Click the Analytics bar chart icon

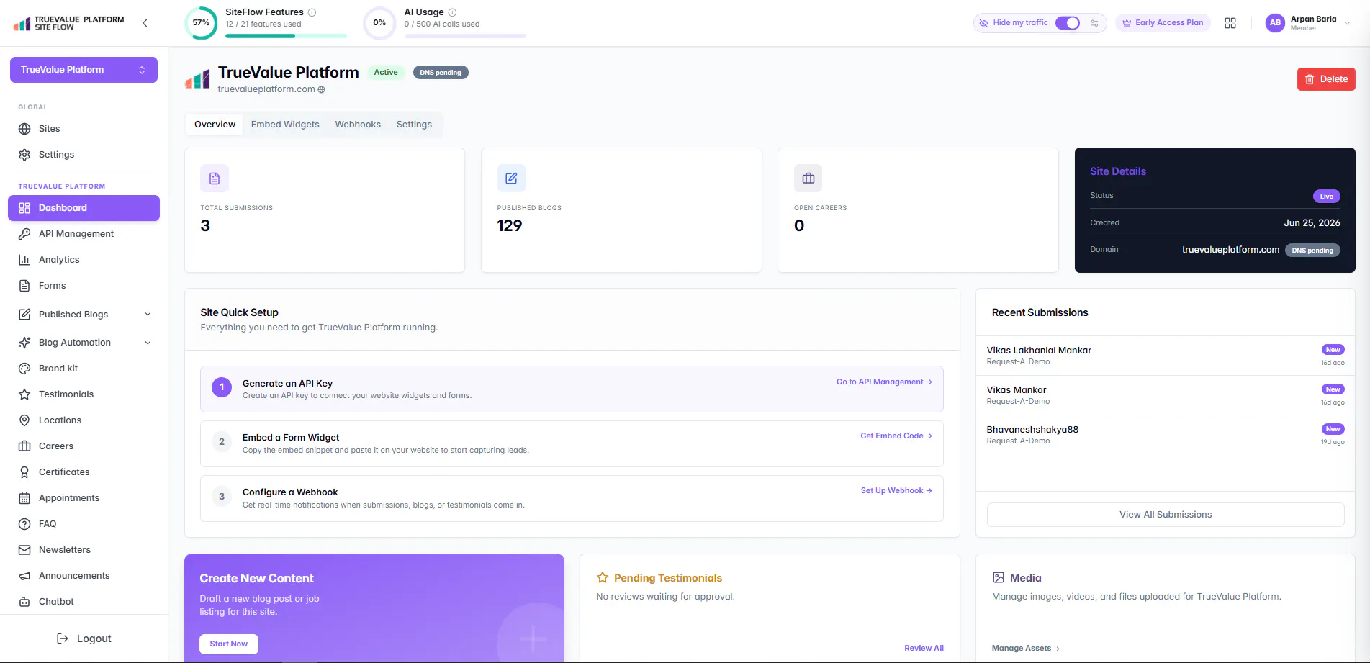[24, 260]
